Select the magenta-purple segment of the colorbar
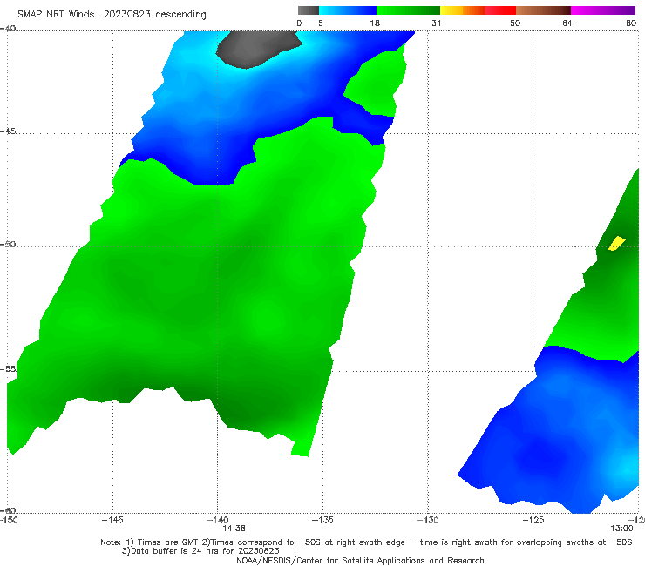 (x=603, y=10)
